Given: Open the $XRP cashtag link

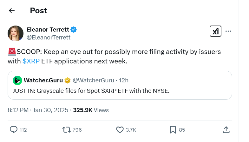Looking at the screenshot, I should [31, 61].
